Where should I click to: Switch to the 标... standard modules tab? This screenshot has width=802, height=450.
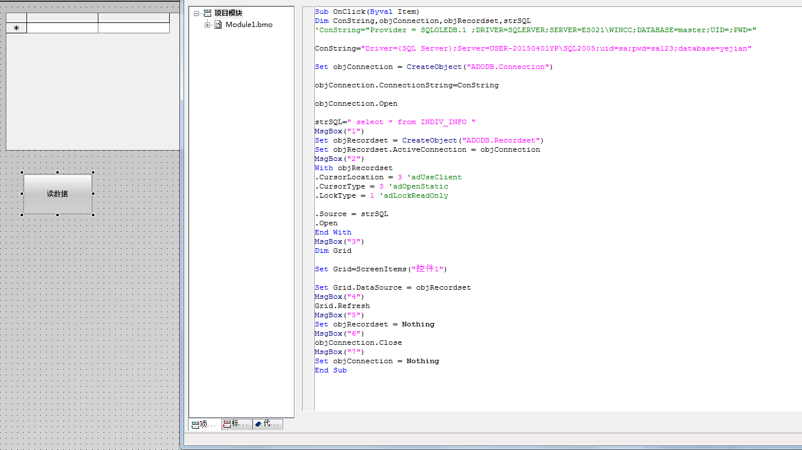click(x=237, y=424)
